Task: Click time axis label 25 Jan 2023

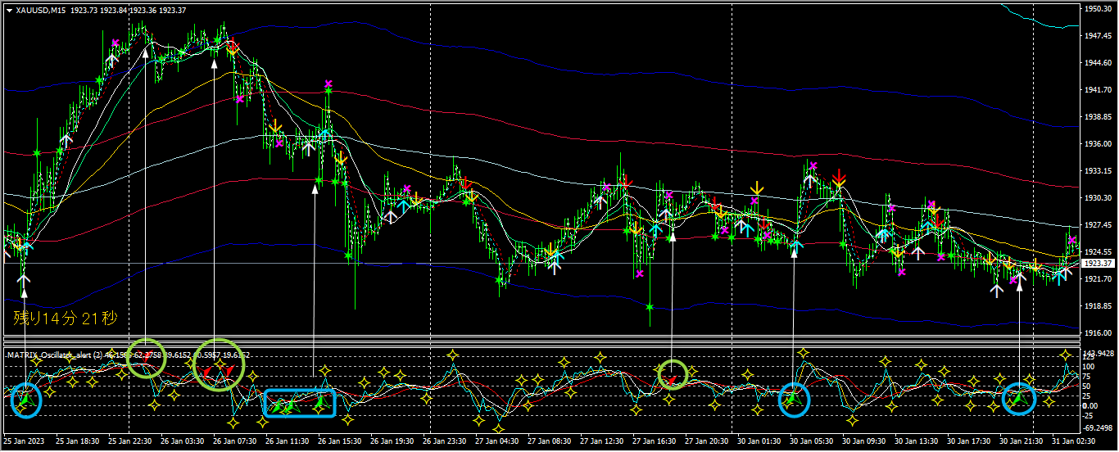Action: (24, 441)
